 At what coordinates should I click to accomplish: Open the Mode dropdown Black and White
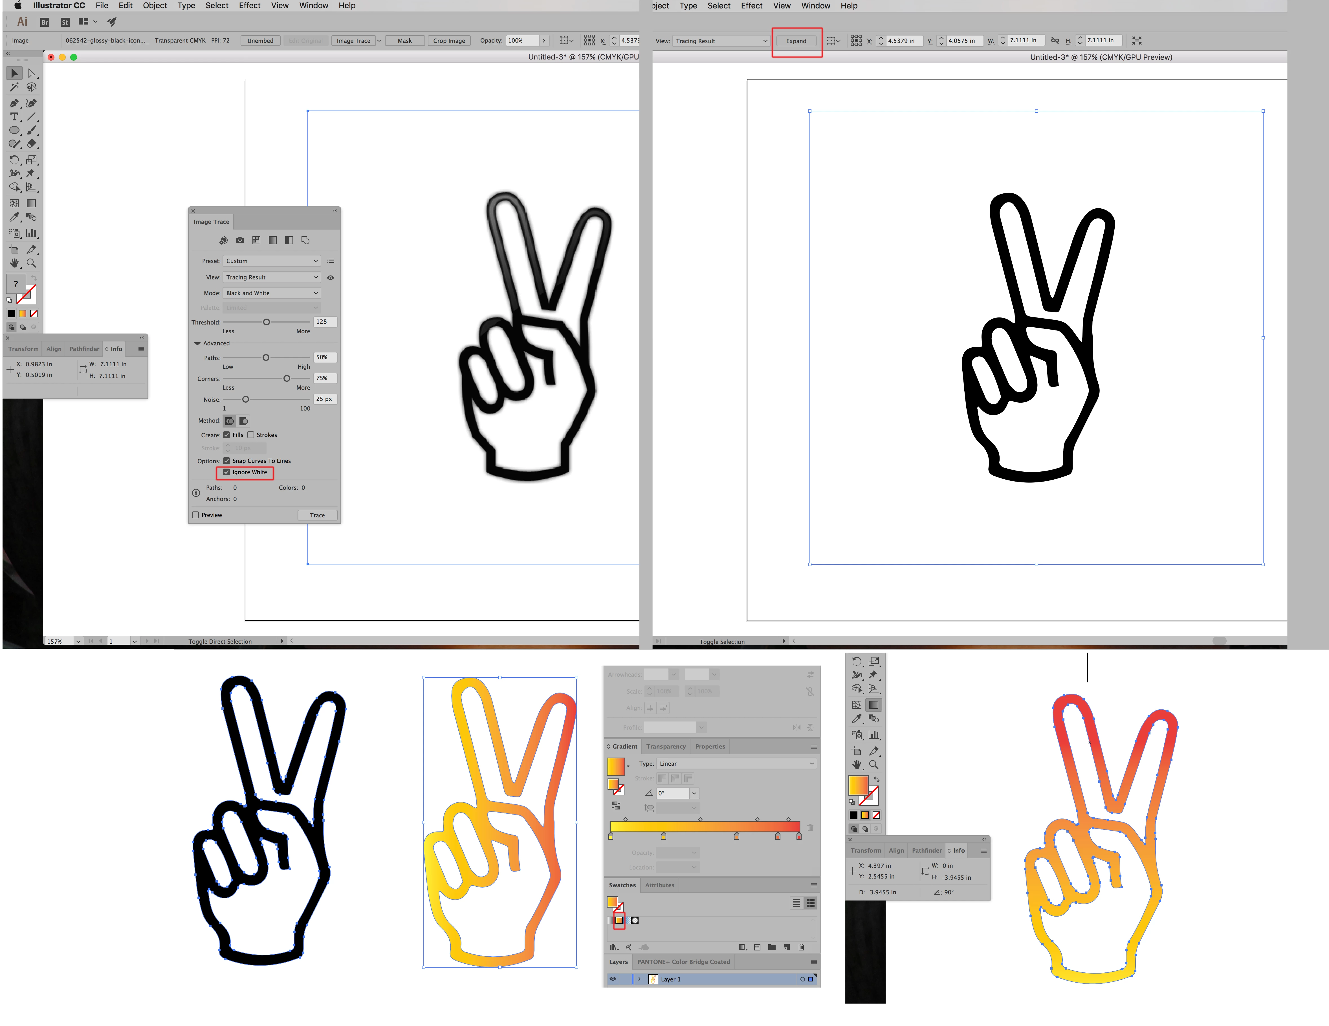pos(271,293)
